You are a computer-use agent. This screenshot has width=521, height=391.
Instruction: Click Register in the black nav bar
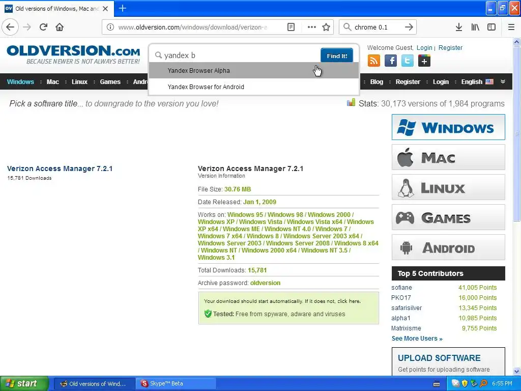click(408, 82)
